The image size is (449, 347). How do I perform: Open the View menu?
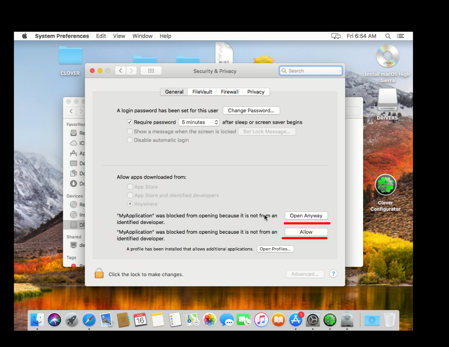(119, 36)
